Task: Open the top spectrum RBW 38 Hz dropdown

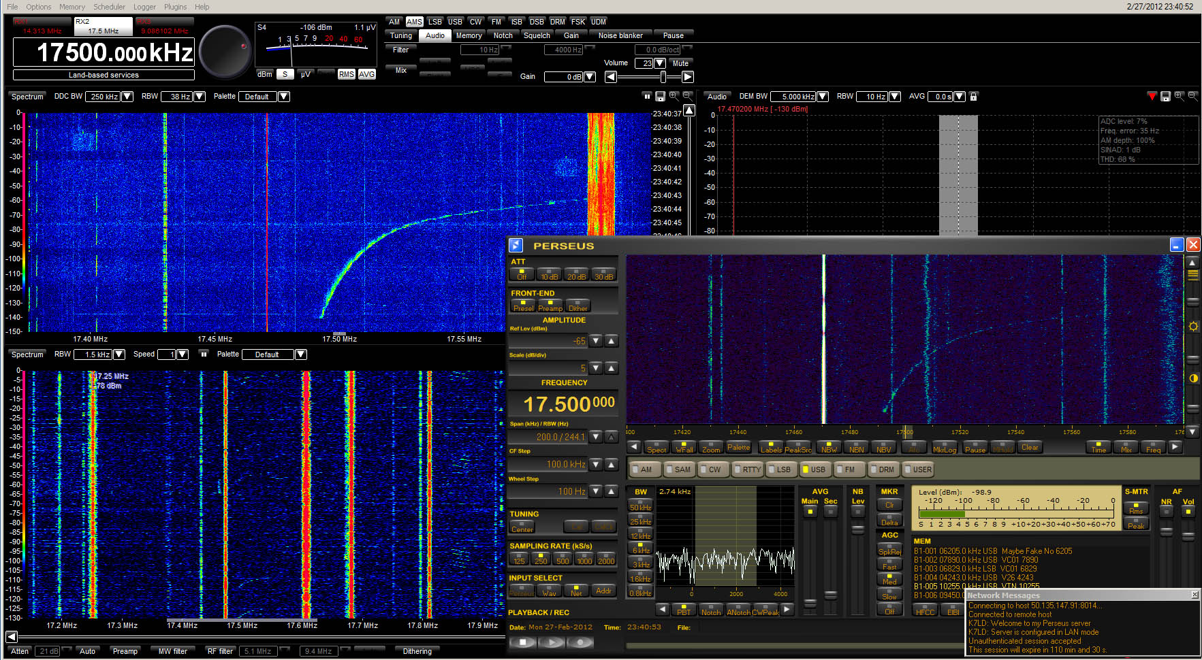Action: point(200,97)
